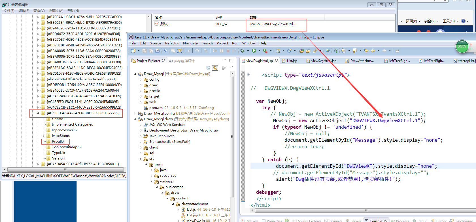Open the Project Explorer view menu triangle

click(x=231, y=67)
